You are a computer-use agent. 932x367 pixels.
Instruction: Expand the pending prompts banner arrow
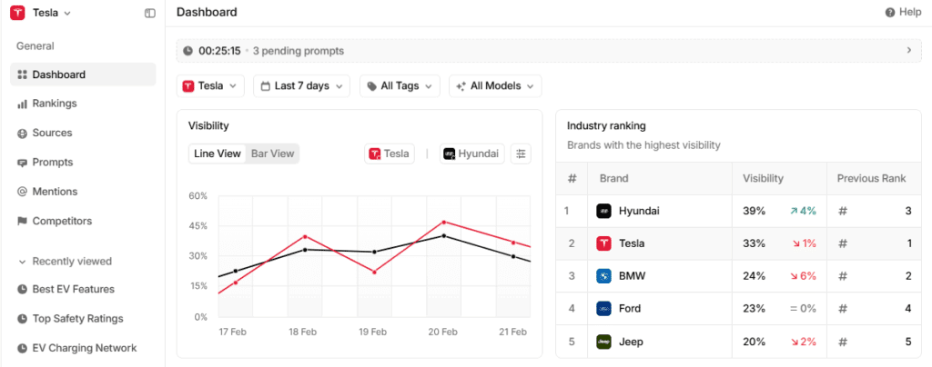(908, 51)
